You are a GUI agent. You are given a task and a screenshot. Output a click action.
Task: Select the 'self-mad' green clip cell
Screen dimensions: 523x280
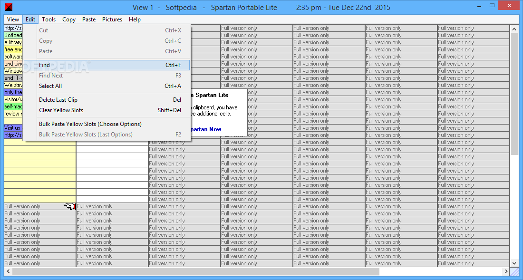13,106
